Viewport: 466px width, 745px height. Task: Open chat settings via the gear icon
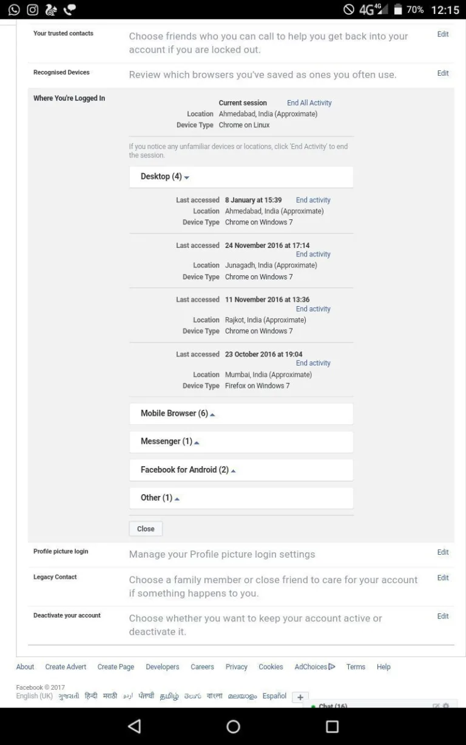point(445,706)
